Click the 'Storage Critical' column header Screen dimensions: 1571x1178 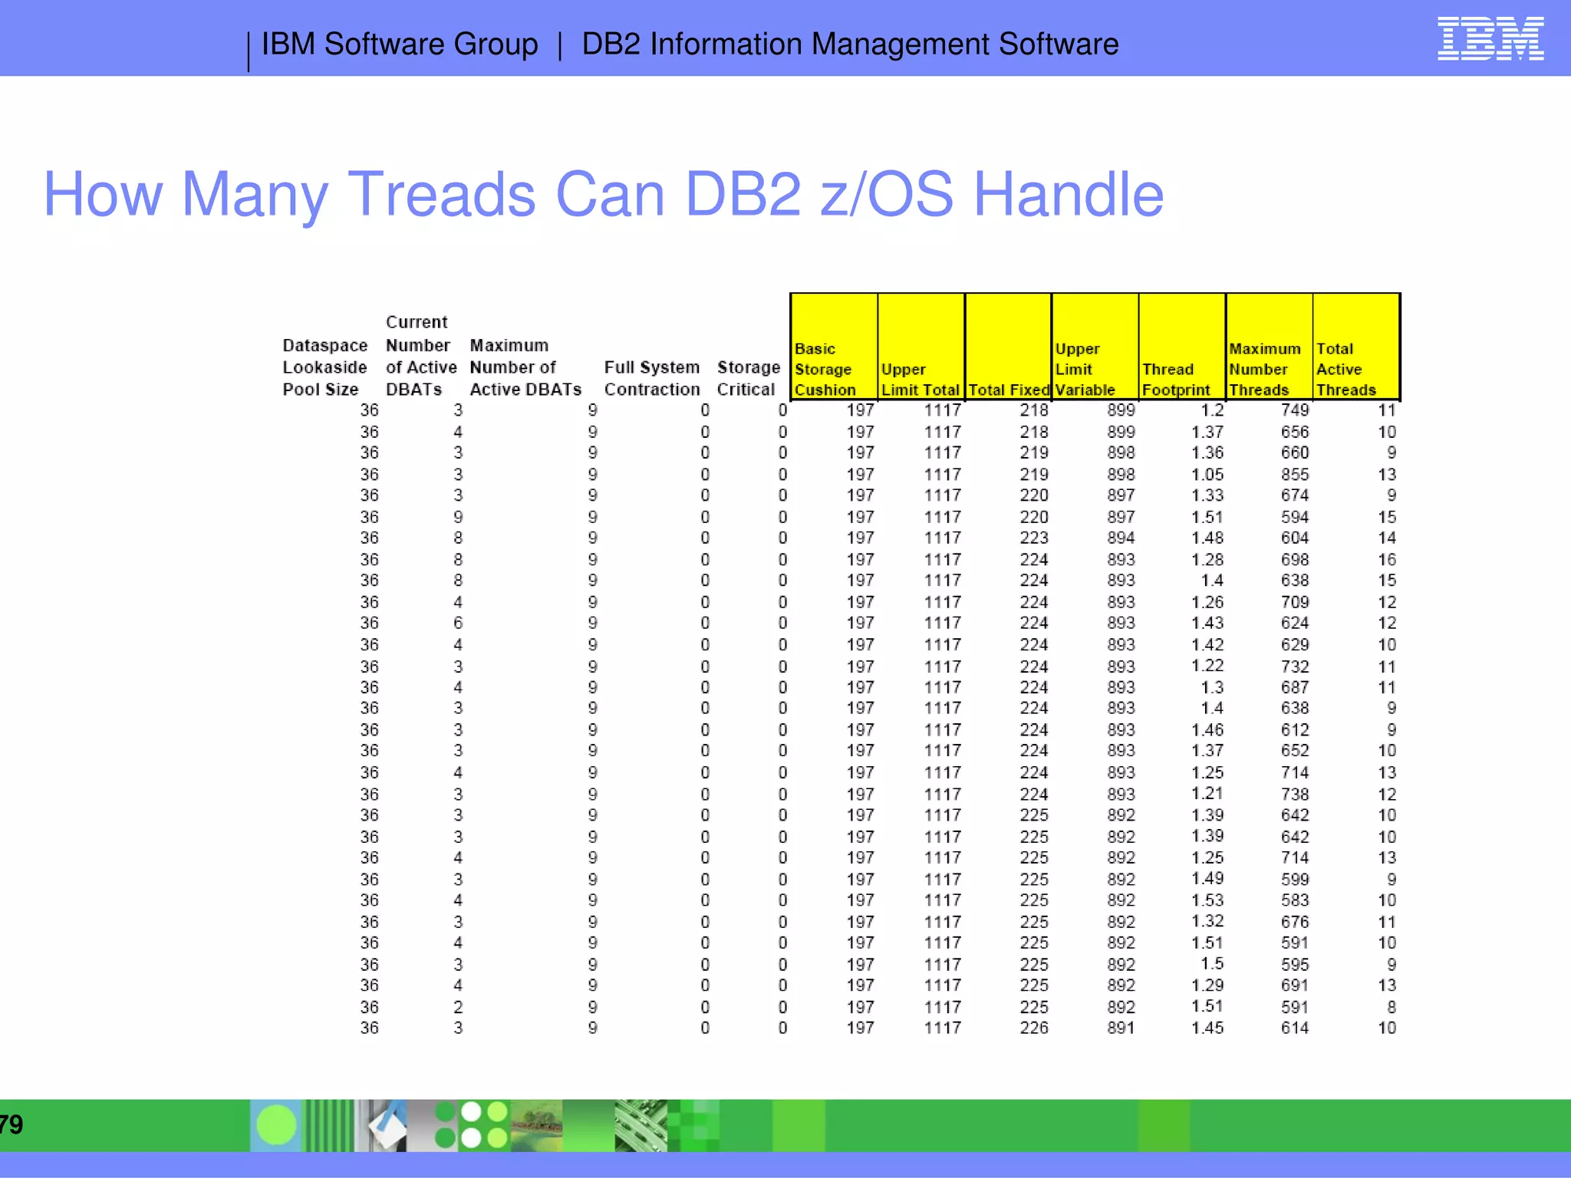coord(748,378)
